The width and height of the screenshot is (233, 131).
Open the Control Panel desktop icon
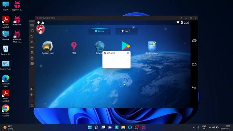6,65
